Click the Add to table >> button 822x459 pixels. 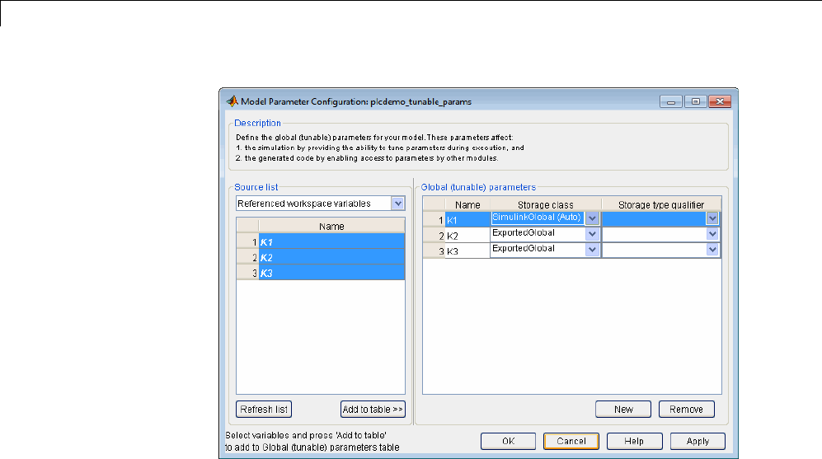click(x=373, y=410)
